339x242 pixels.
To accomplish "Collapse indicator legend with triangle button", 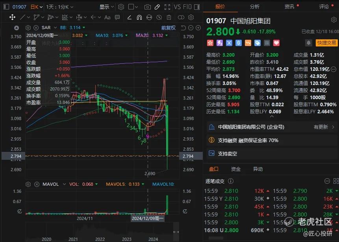I will tap(17, 28).
